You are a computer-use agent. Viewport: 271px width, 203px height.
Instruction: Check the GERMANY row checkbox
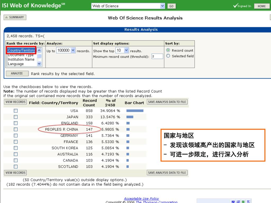[x=16, y=136]
